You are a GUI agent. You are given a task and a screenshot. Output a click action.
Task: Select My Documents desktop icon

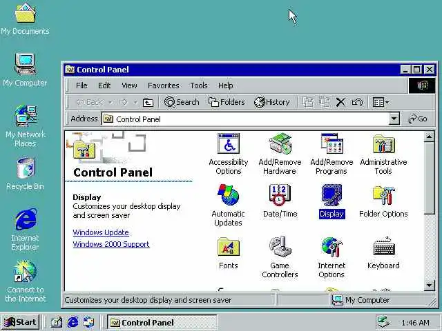[25, 20]
